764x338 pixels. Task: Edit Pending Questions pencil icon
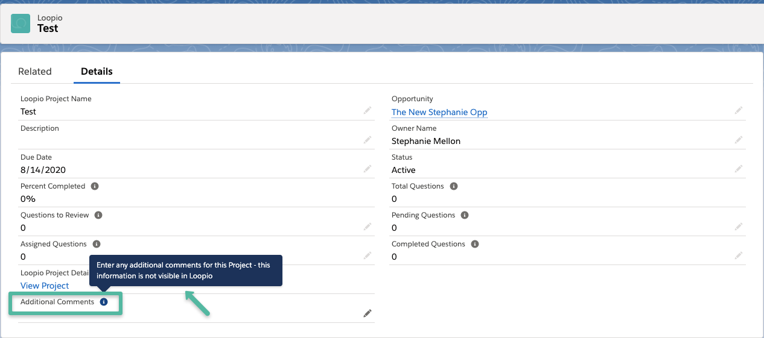739,227
